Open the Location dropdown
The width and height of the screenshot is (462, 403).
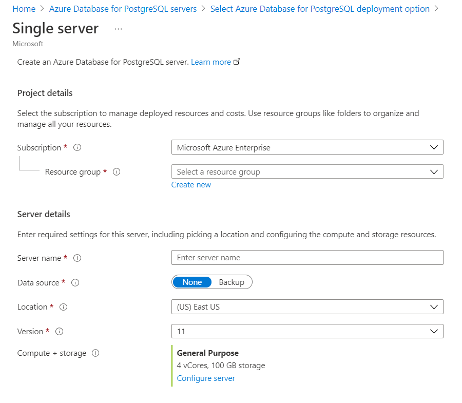click(x=307, y=307)
